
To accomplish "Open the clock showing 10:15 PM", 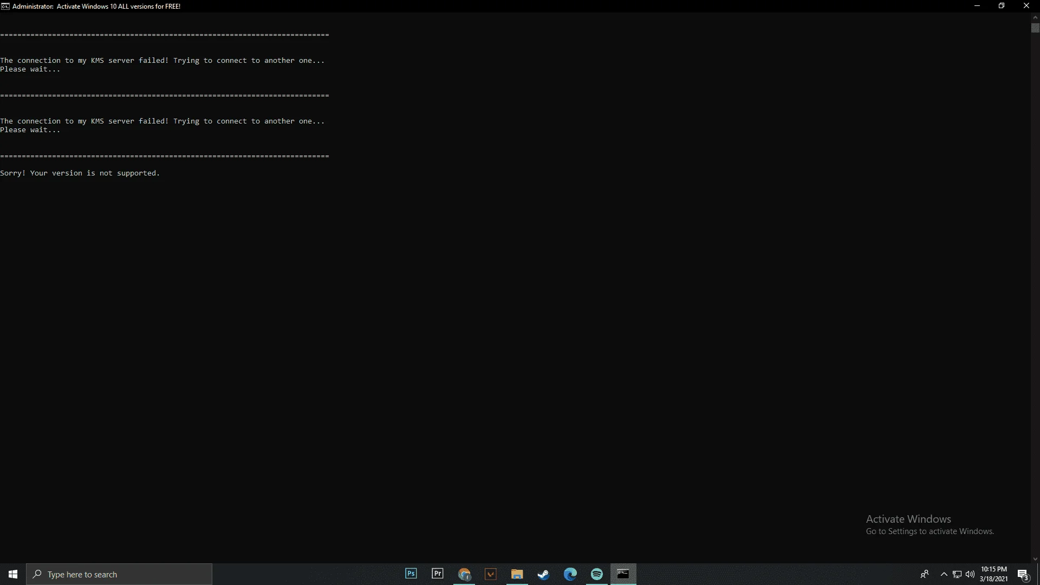I will (993, 574).
